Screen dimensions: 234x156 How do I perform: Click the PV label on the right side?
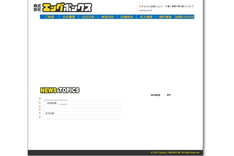pyautogui.click(x=169, y=95)
